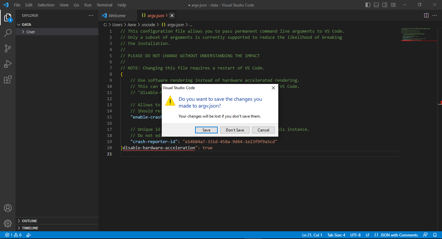Change Tab Size: 4 setting
Image resolution: width=442 pixels, height=239 pixels.
336,235
